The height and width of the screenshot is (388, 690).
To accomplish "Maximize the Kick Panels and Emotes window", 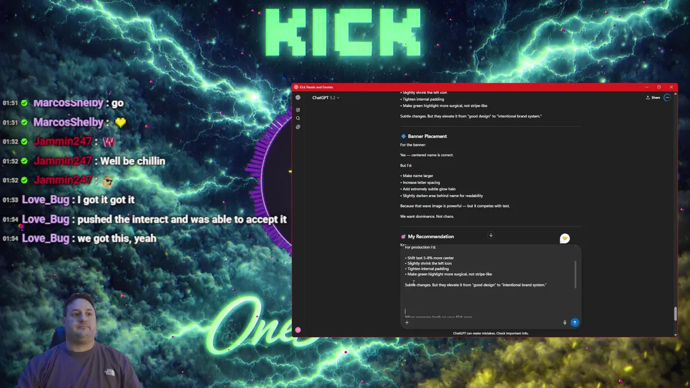I will [x=659, y=87].
